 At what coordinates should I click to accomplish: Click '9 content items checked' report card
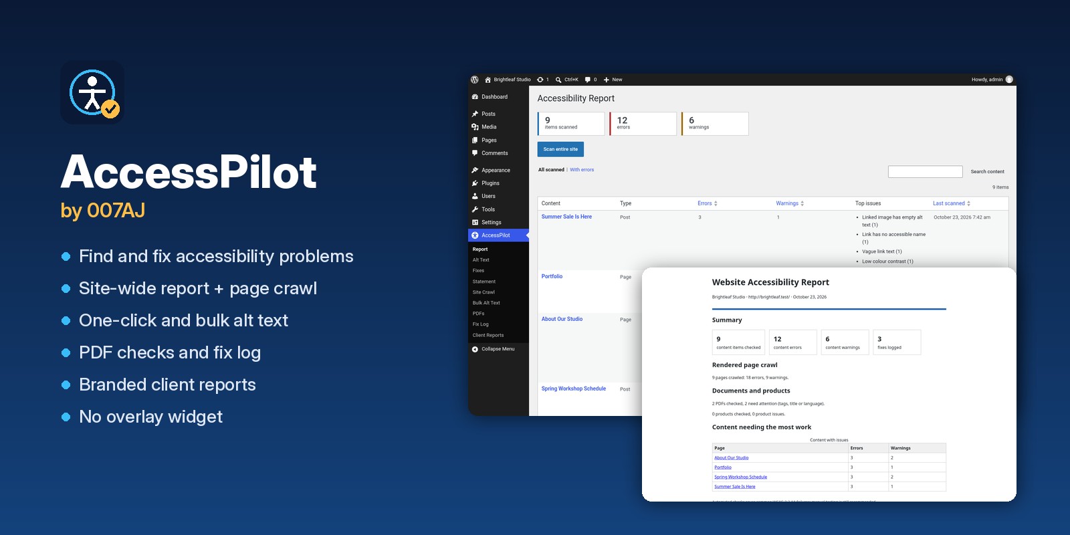tap(738, 342)
